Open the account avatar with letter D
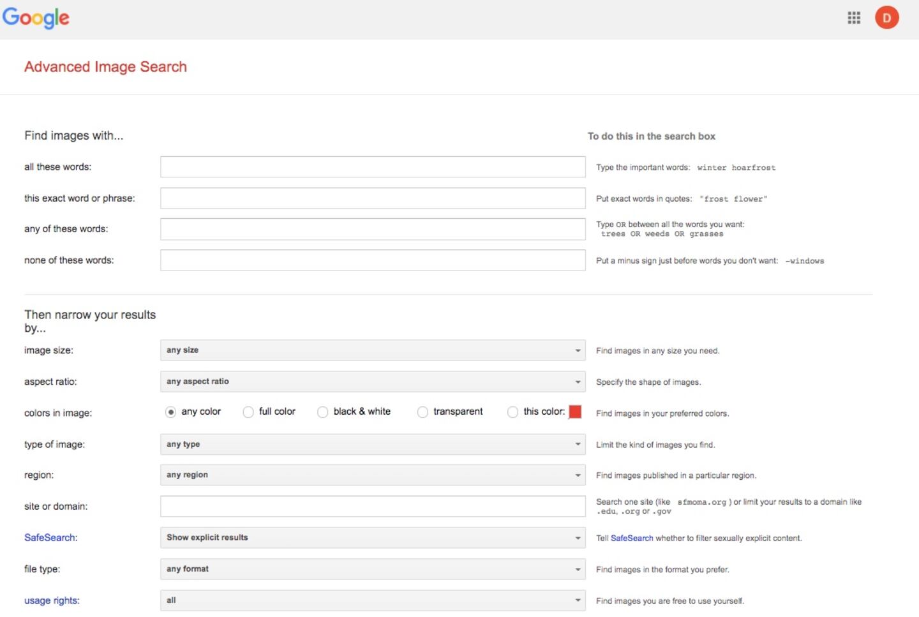This screenshot has width=919, height=617. pyautogui.click(x=886, y=18)
